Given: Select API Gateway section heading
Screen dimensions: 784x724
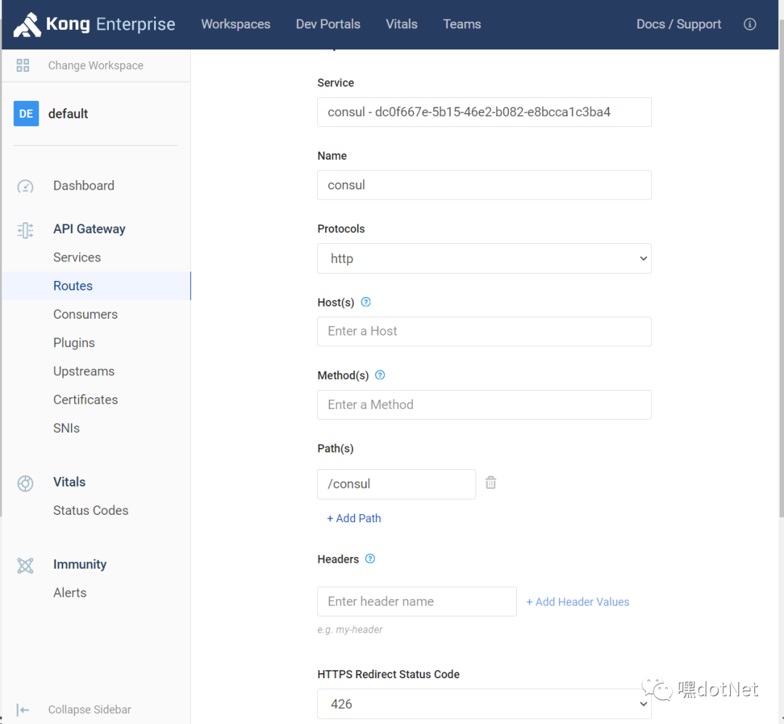Looking at the screenshot, I should tap(89, 229).
